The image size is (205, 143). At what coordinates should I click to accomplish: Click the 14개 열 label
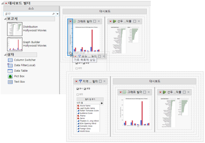(x=80, y=103)
